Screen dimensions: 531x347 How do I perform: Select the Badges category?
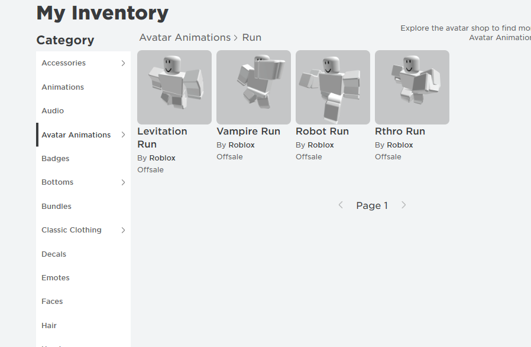(x=56, y=159)
